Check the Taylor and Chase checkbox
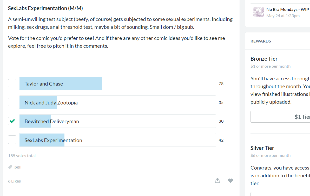The image size is (310, 196). click(x=12, y=83)
